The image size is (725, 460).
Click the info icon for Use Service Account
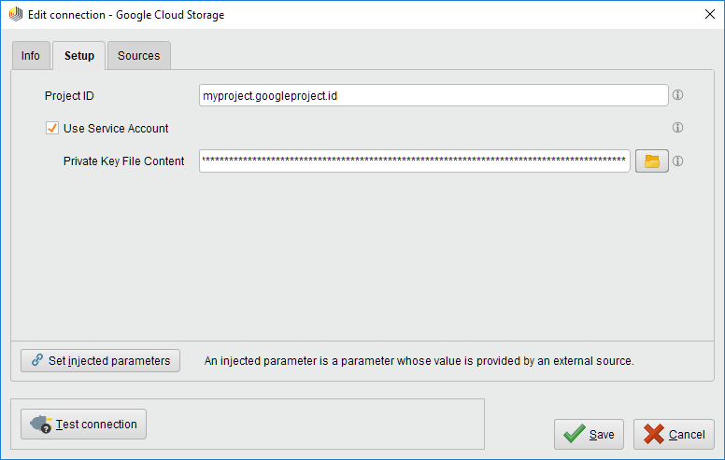pyautogui.click(x=678, y=128)
